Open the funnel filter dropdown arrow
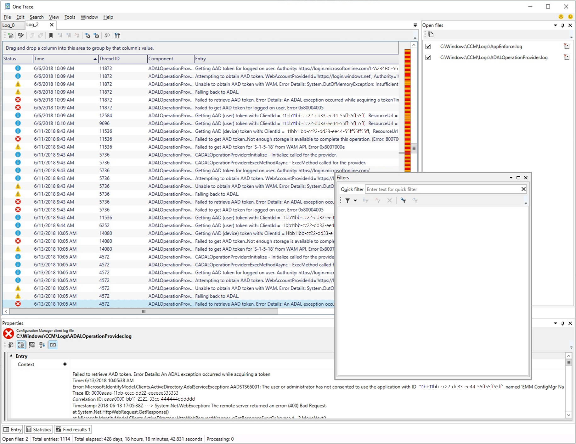This screenshot has width=576, height=444. click(355, 201)
